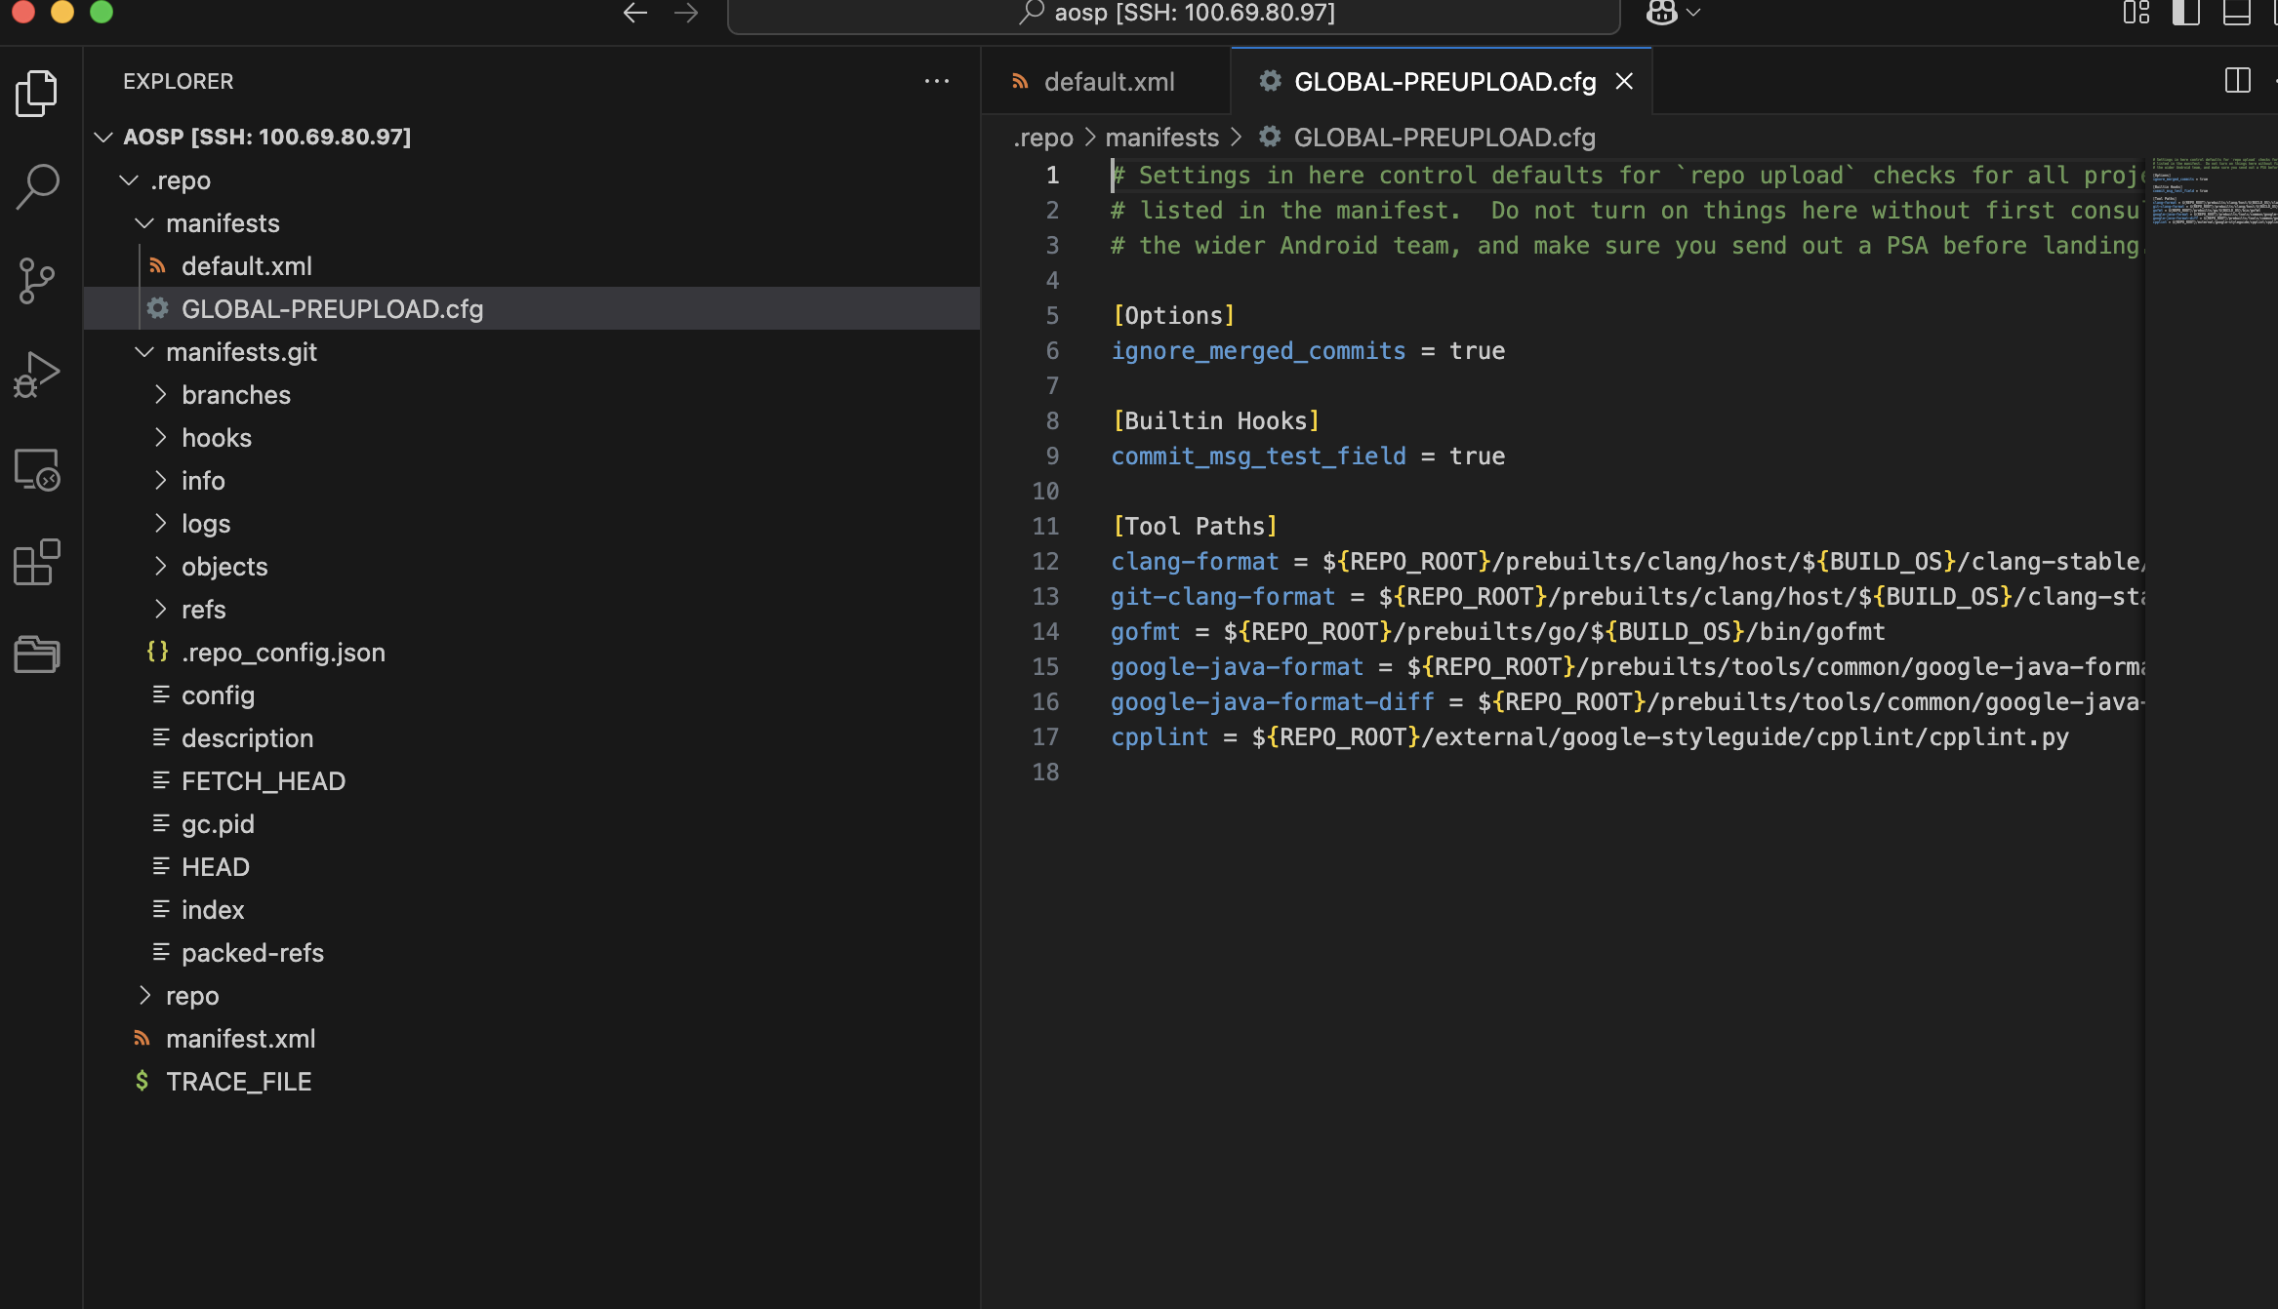Click the Copilot icon in title bar
Screen dimensions: 2278x1309
pyautogui.click(x=1662, y=13)
